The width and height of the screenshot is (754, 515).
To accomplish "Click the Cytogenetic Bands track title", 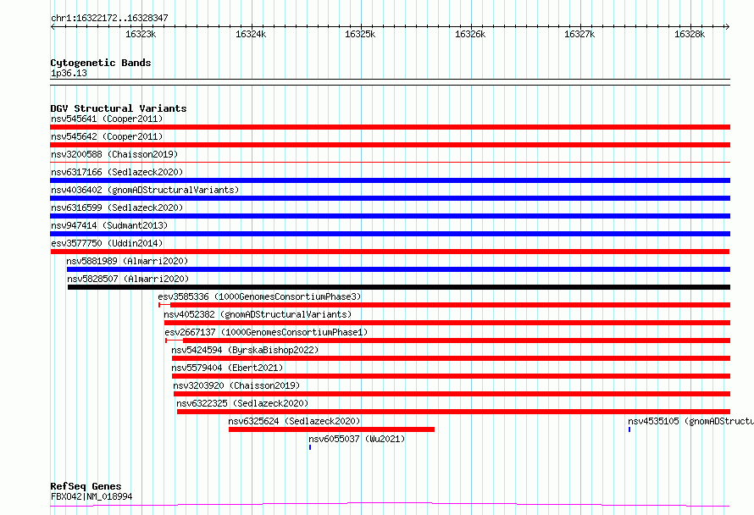I will click(x=101, y=63).
